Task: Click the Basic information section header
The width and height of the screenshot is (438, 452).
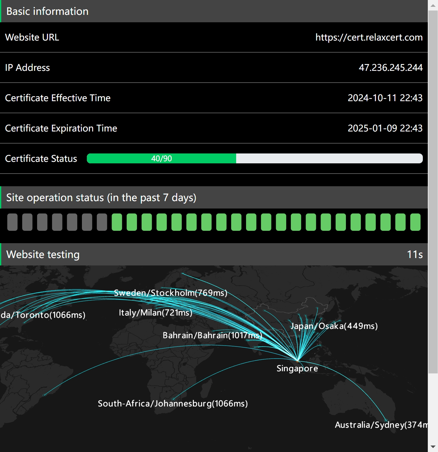Action: pos(214,11)
